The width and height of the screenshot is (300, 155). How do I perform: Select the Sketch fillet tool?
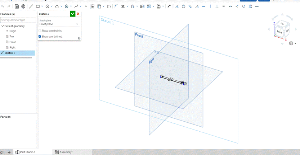pos(116,6)
